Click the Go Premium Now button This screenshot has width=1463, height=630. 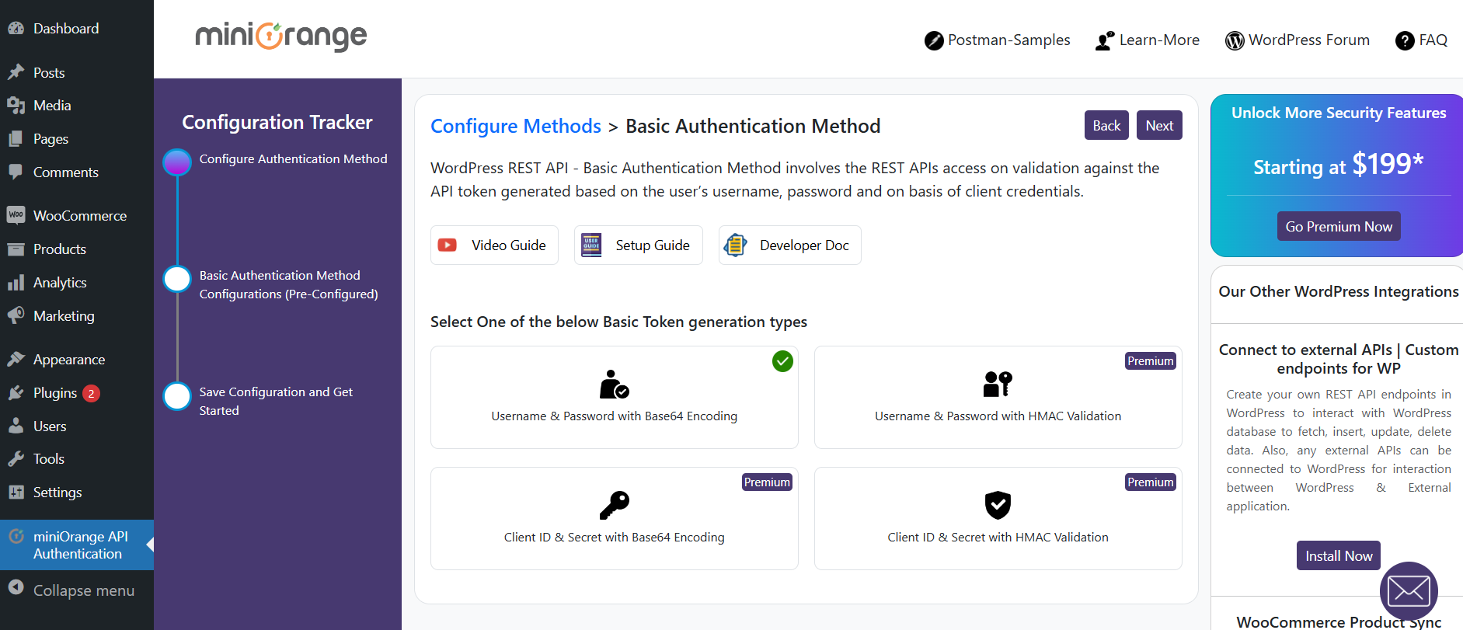[x=1339, y=226]
